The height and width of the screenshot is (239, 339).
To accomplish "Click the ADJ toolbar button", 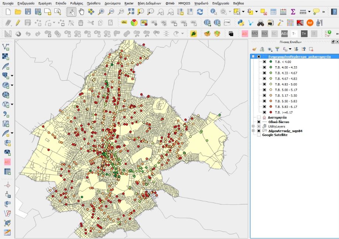I will point(284,34).
